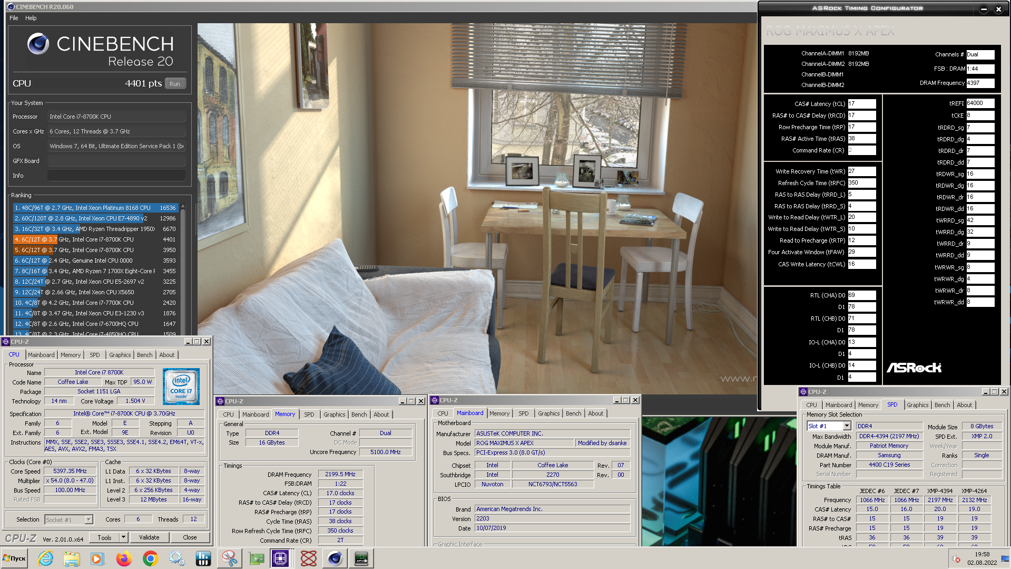
Task: Open the Start (Пуск) menu
Action: 14,558
